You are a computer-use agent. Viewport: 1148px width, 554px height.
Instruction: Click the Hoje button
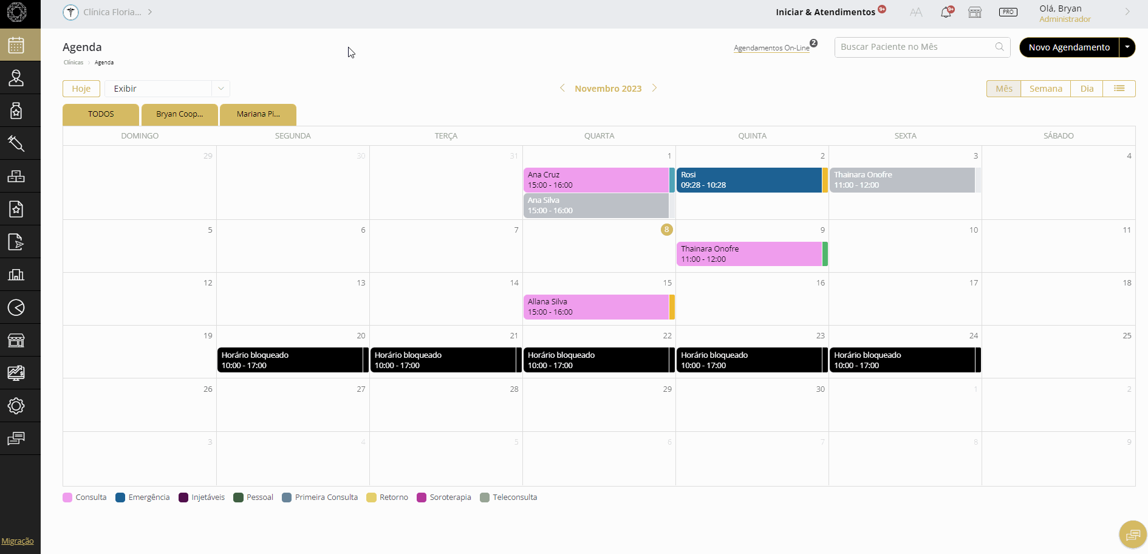click(x=81, y=89)
